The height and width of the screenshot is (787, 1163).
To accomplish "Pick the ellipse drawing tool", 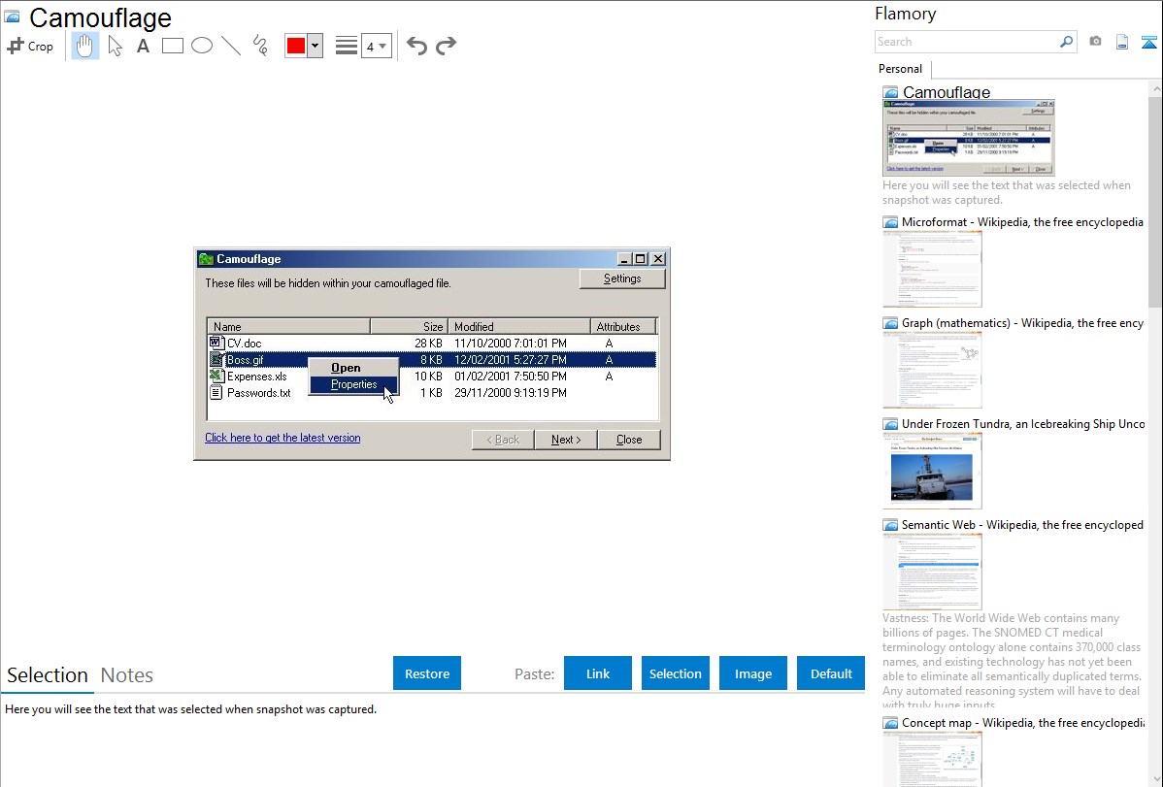I will coord(202,46).
